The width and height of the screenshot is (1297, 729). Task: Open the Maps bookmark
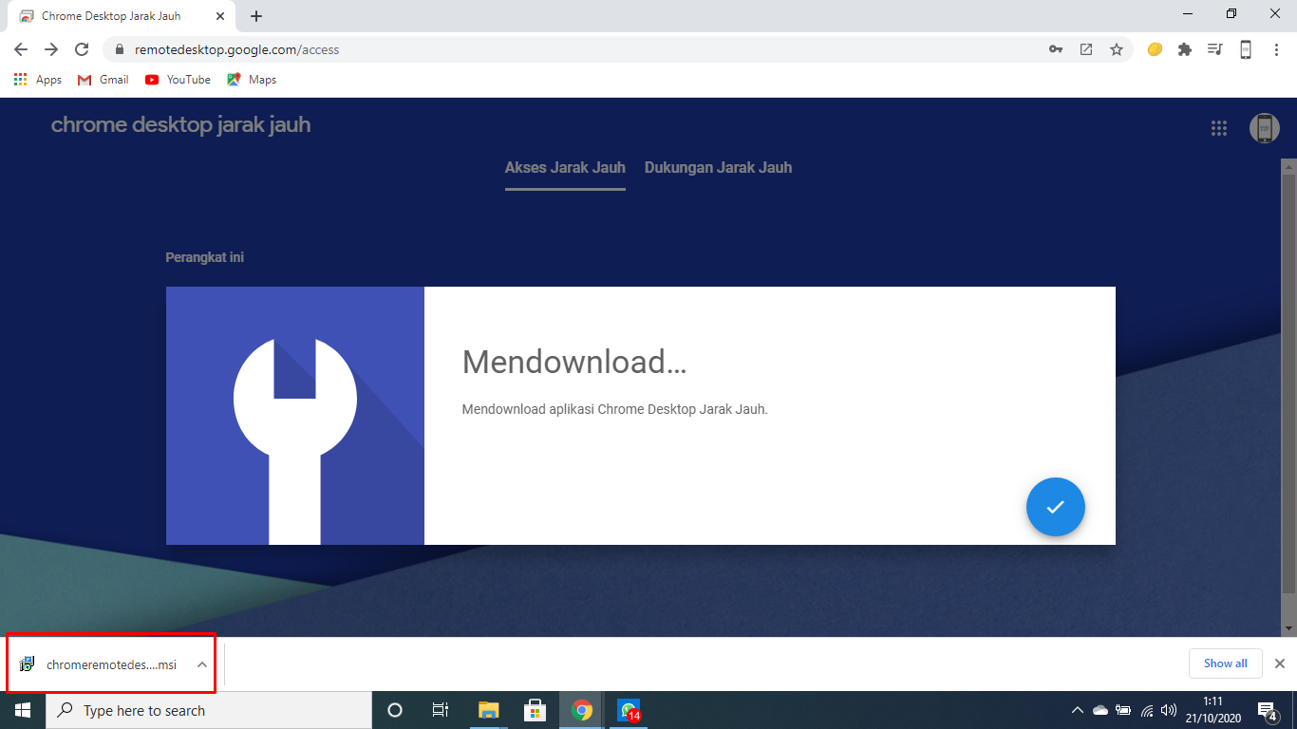pyautogui.click(x=252, y=80)
